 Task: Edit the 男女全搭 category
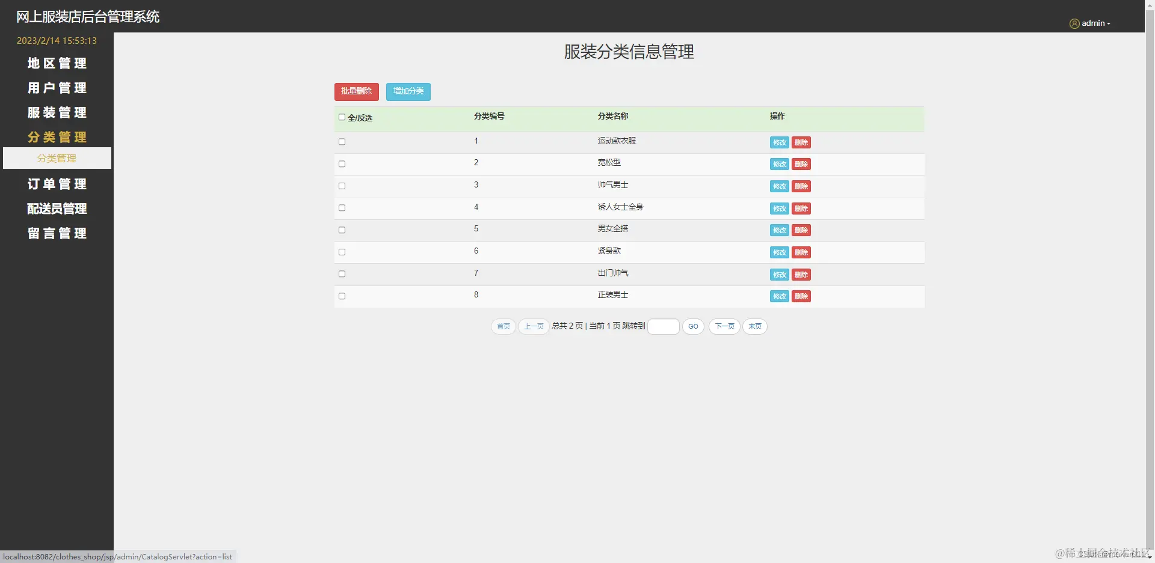pyautogui.click(x=780, y=230)
